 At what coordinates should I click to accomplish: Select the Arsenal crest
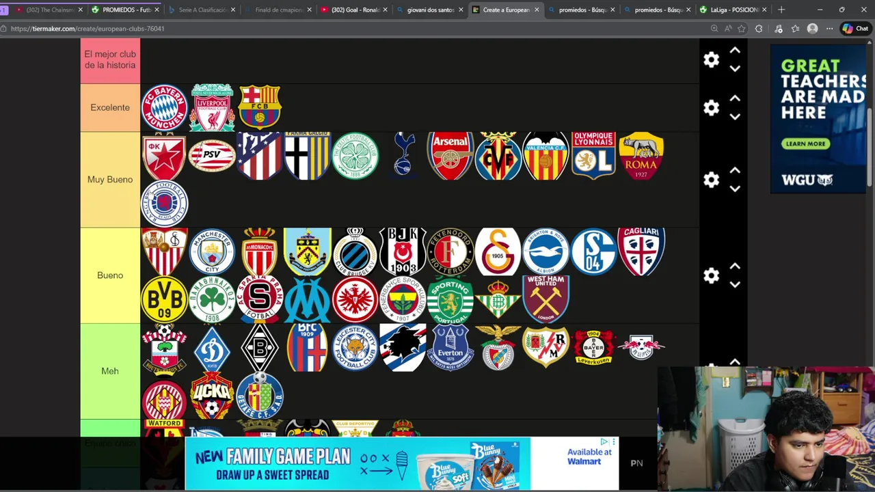(450, 156)
